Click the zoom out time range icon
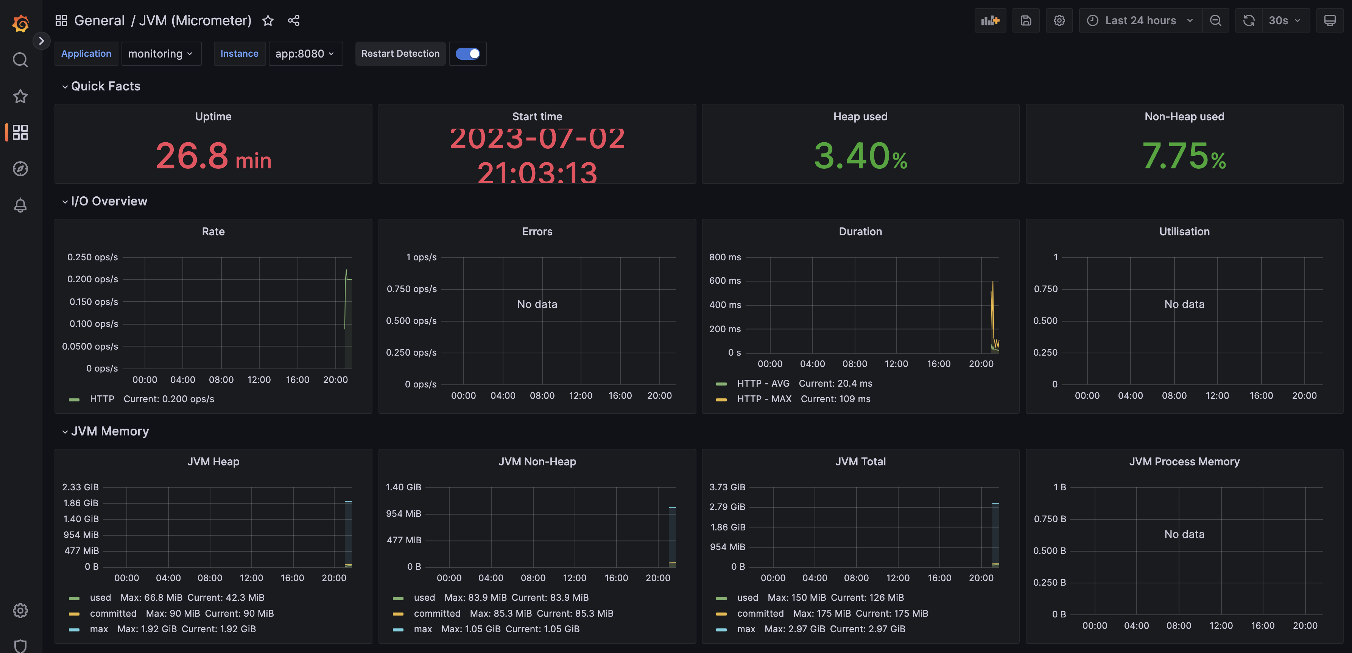Image resolution: width=1352 pixels, height=653 pixels. click(x=1215, y=20)
